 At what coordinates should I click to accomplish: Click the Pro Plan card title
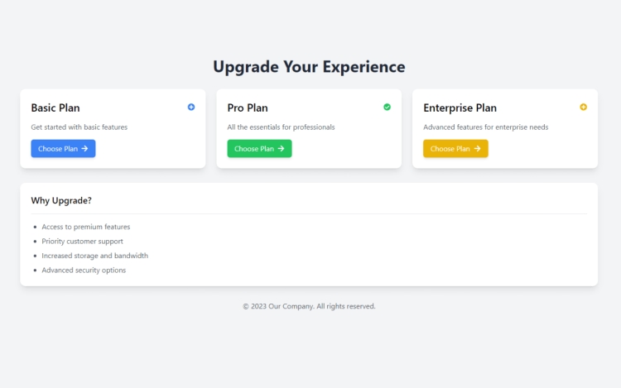tap(248, 108)
